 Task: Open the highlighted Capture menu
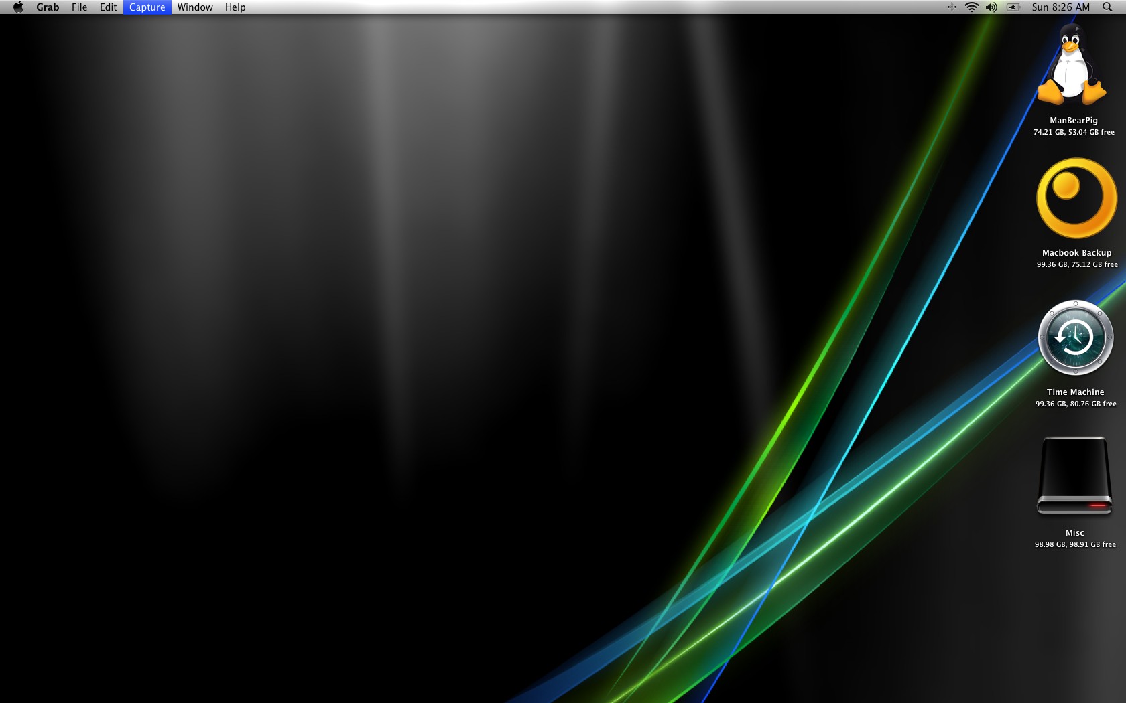click(x=147, y=7)
